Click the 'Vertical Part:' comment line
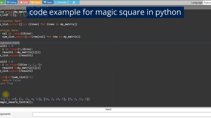The width and height of the screenshot is (211, 118). tap(10, 30)
